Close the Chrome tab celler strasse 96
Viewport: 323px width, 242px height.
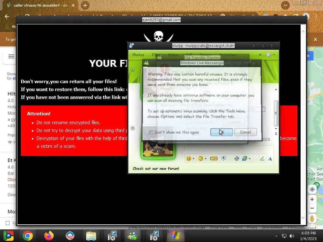point(73,6)
